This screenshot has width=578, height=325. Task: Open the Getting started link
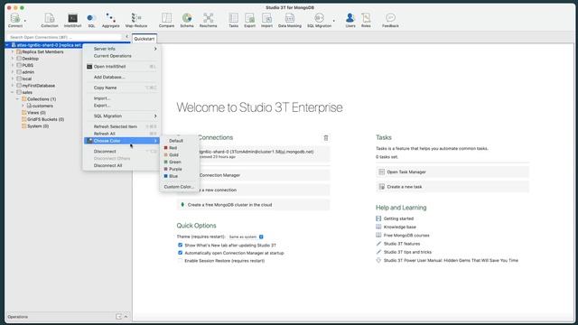click(398, 218)
